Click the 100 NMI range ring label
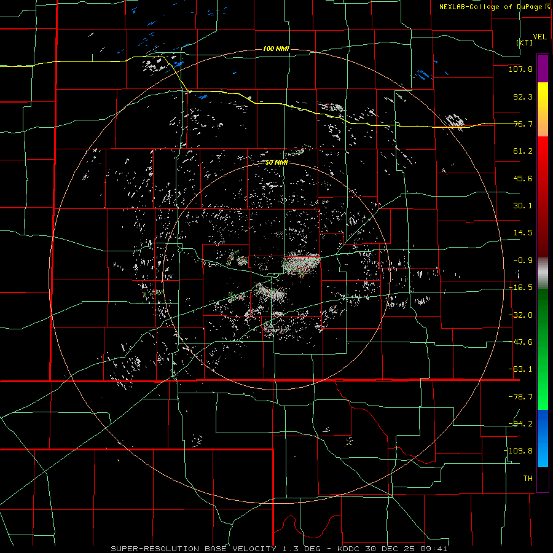The height and width of the screenshot is (553, 553). [276, 49]
